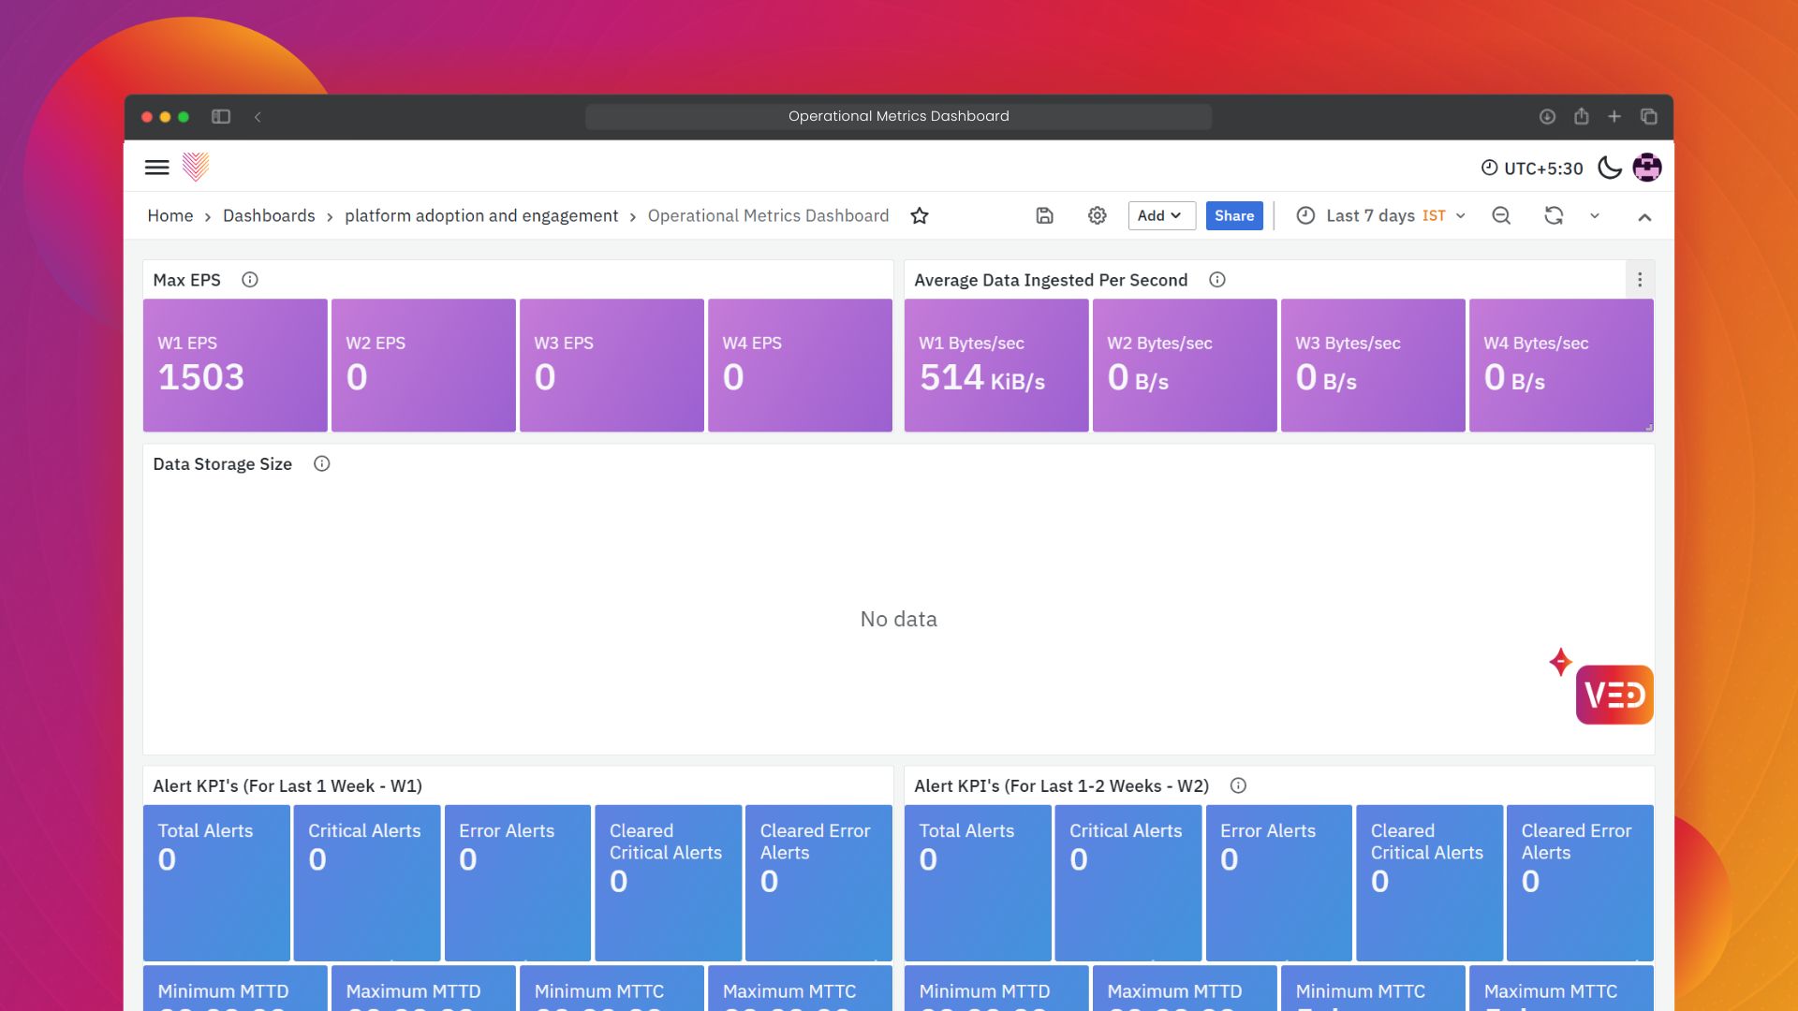Image resolution: width=1798 pixels, height=1011 pixels.
Task: Click the Data Storage Size title
Action: point(223,464)
